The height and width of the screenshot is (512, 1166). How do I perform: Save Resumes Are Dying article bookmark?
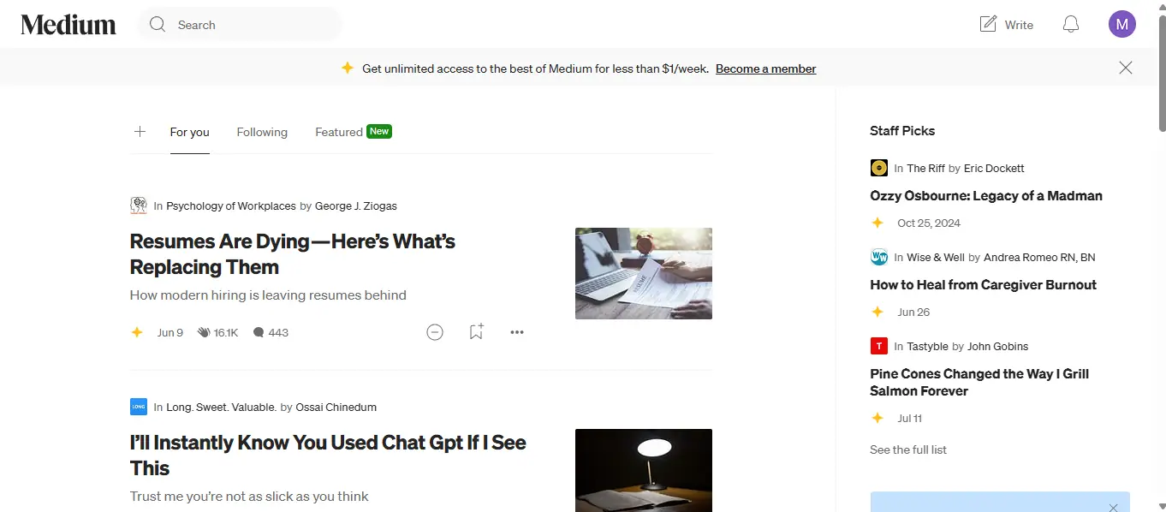pyautogui.click(x=476, y=332)
